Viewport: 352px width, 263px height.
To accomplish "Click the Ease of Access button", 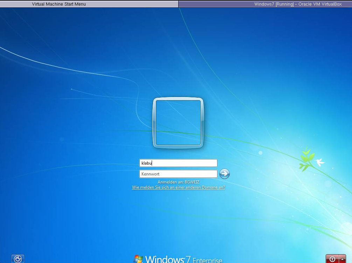I will [18, 259].
